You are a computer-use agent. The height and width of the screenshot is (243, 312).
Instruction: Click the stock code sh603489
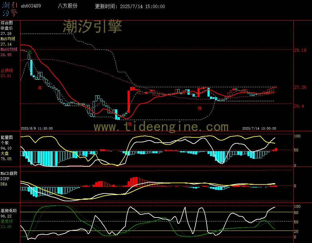pos(31,6)
